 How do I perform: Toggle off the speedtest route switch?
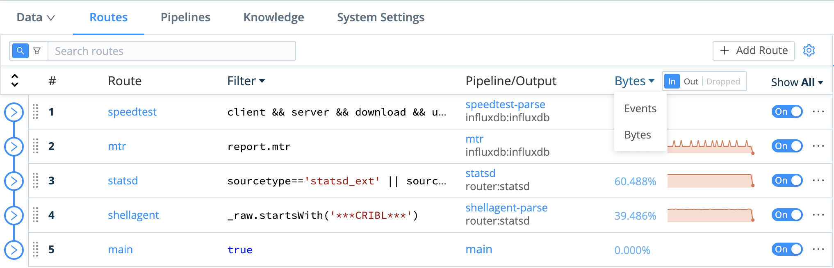tap(786, 111)
